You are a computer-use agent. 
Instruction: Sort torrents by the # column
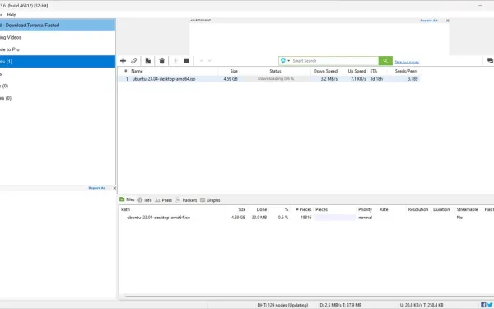click(126, 71)
